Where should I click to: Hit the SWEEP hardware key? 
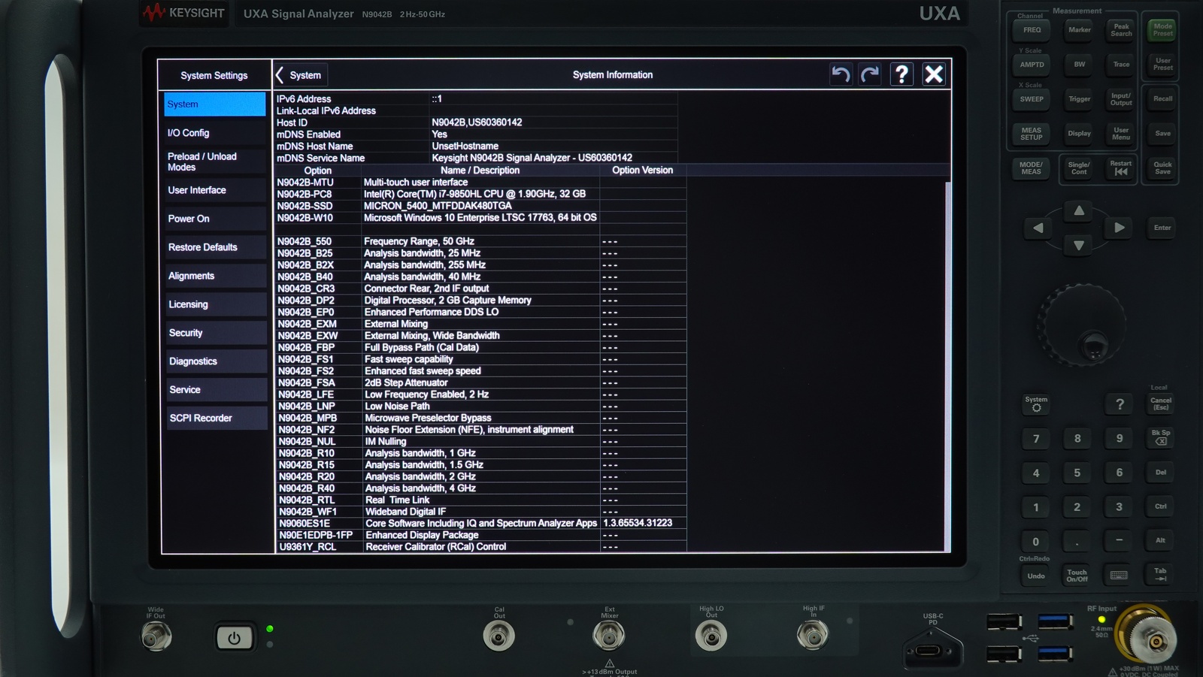1032,99
